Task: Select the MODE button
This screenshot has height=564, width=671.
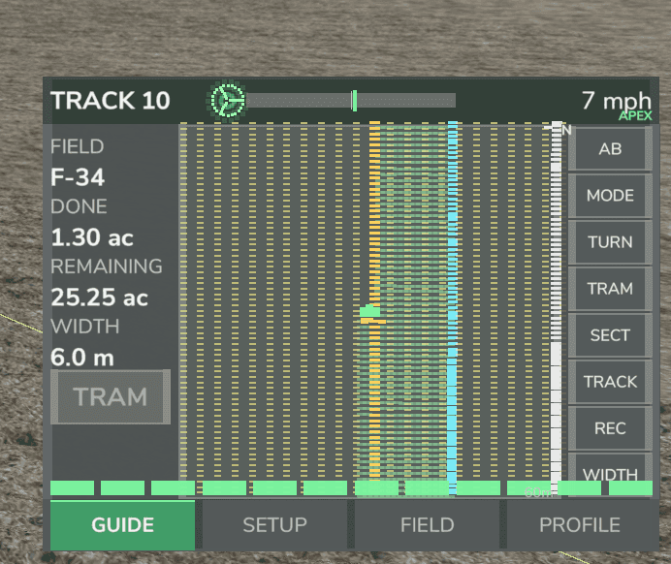Action: coord(610,196)
